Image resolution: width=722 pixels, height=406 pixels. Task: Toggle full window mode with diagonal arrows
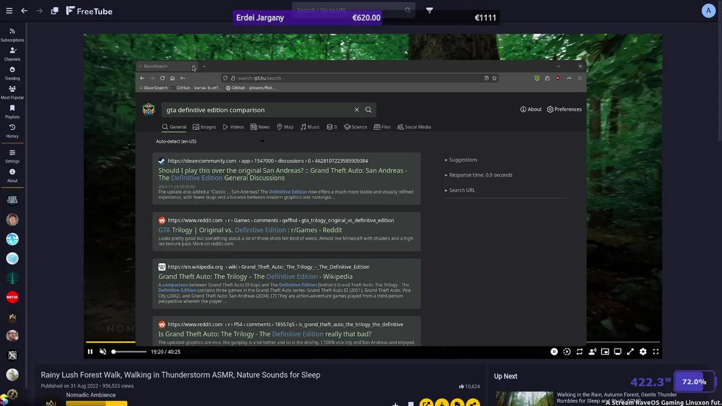coord(630,352)
